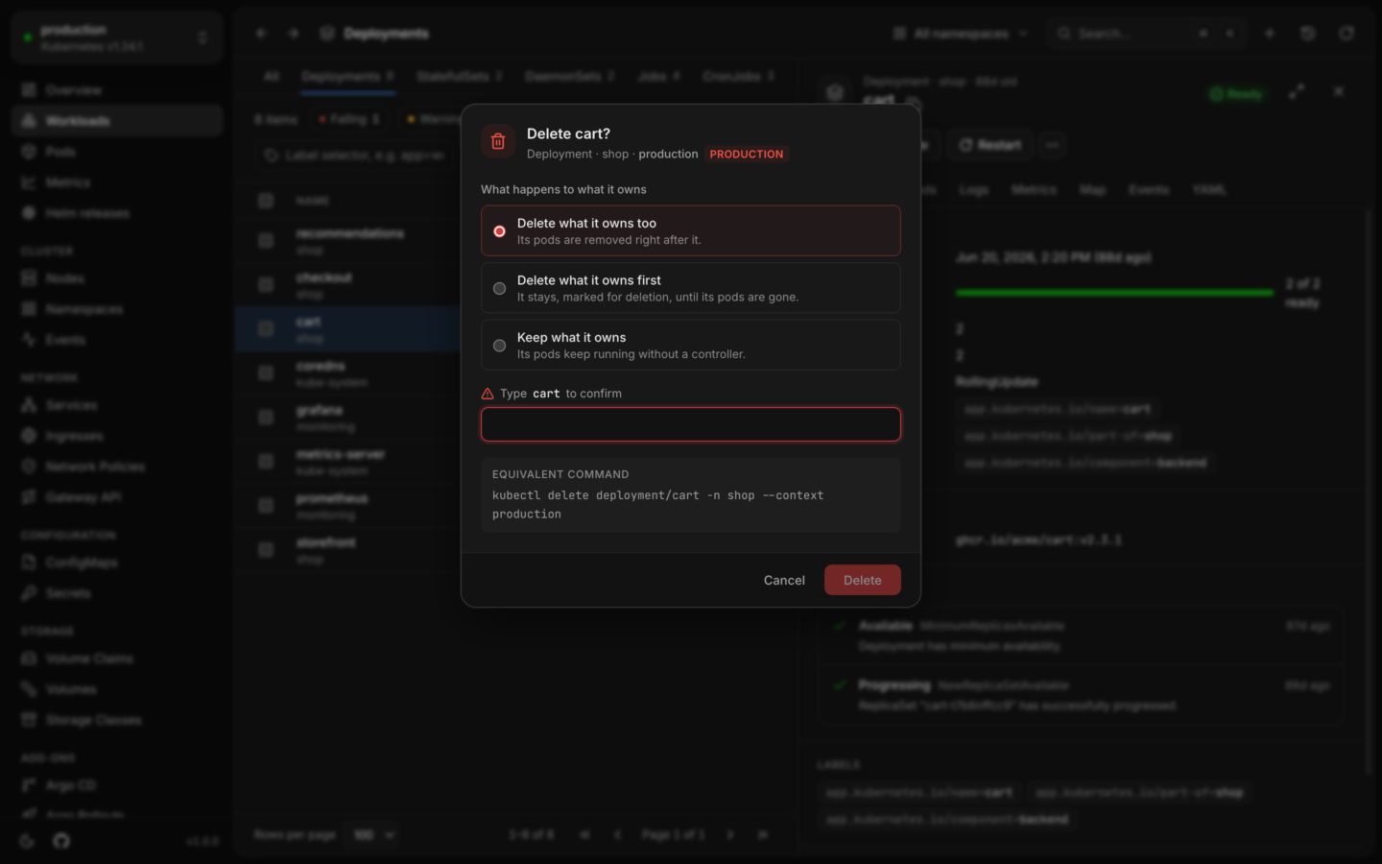
Task: Click the red trash icon in dialog header
Action: (x=498, y=142)
